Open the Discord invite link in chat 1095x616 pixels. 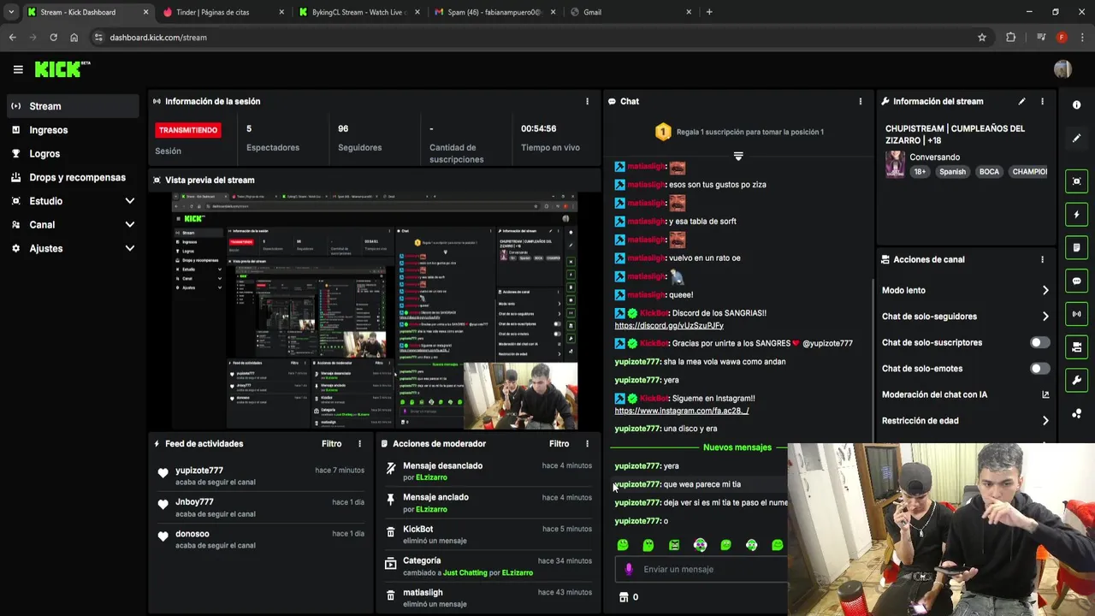coord(669,326)
